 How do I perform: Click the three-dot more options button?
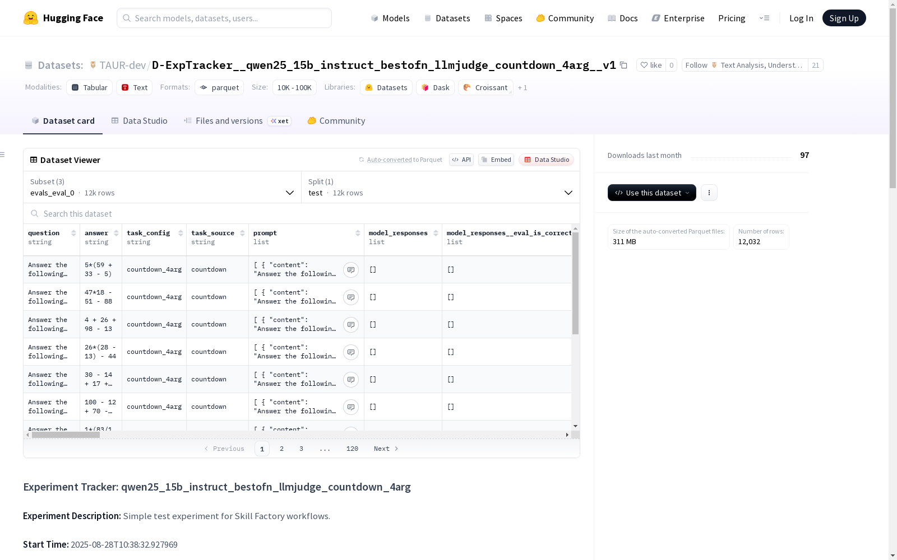click(x=709, y=193)
